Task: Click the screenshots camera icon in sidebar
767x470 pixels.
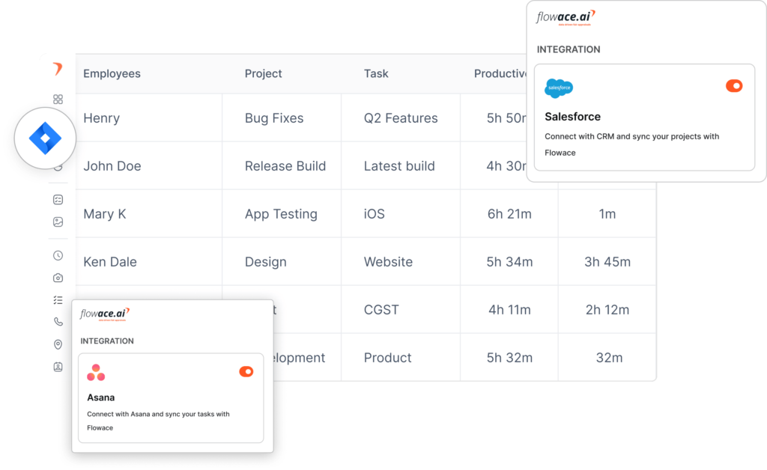Action: pyautogui.click(x=58, y=277)
